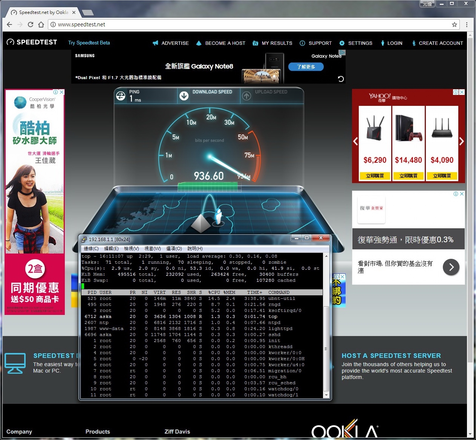Click the ksoftirqd/0 process row
Viewport: 476px width, 440px height.
202,310
